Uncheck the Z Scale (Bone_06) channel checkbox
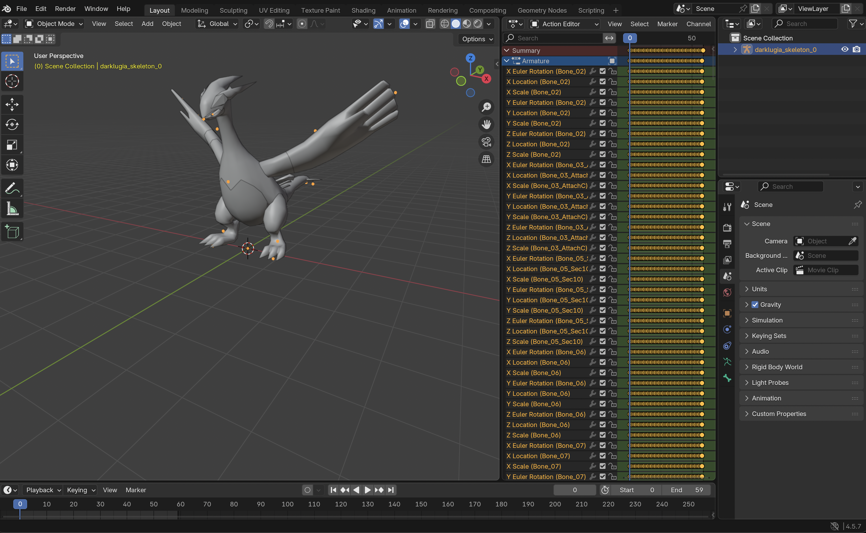 pos(603,435)
